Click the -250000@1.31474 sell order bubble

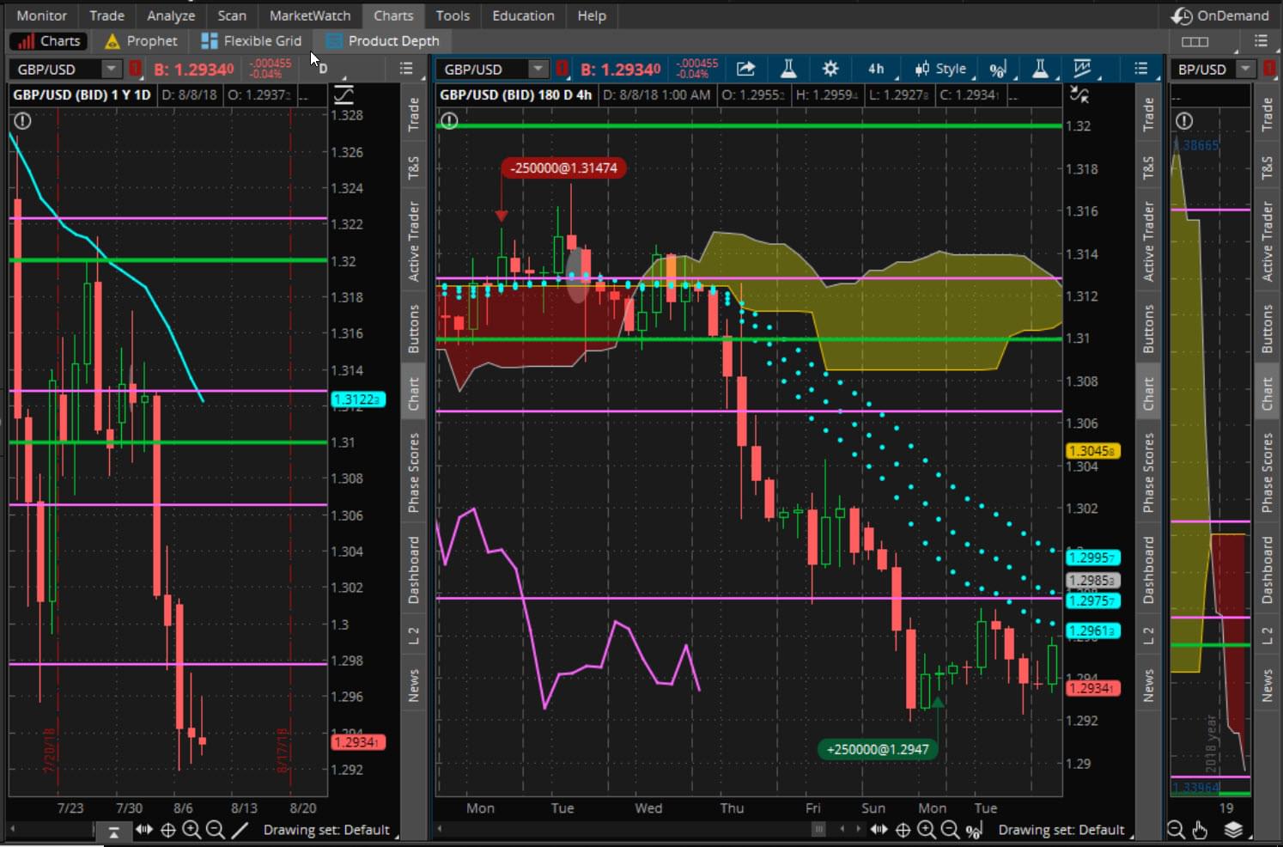563,168
